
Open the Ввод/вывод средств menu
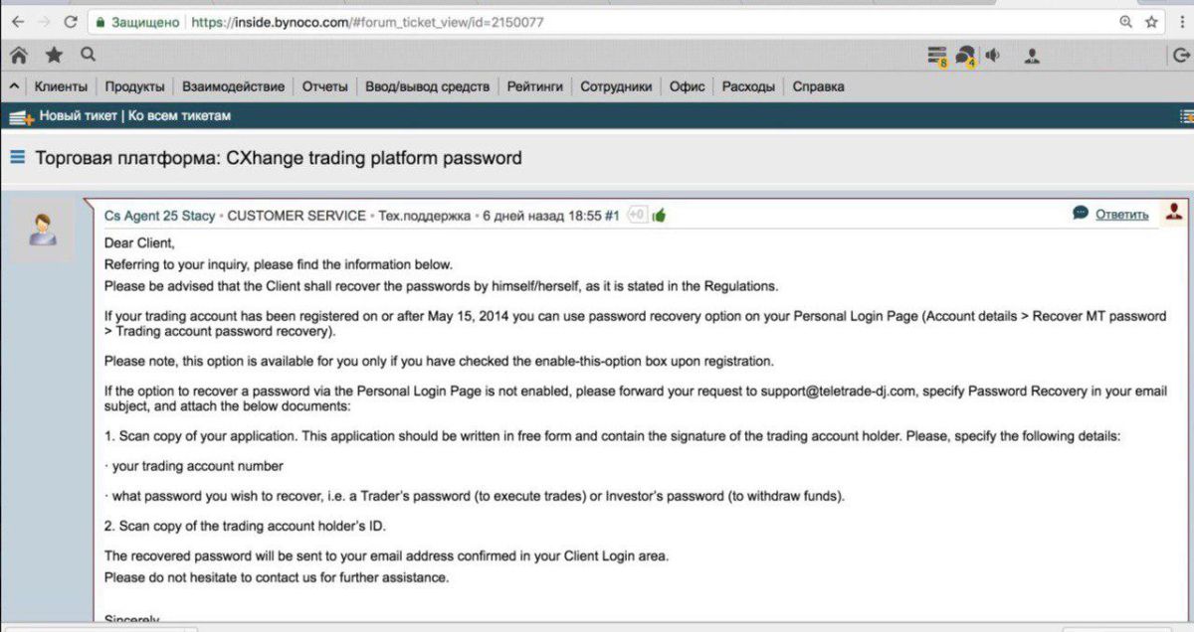[x=427, y=86]
